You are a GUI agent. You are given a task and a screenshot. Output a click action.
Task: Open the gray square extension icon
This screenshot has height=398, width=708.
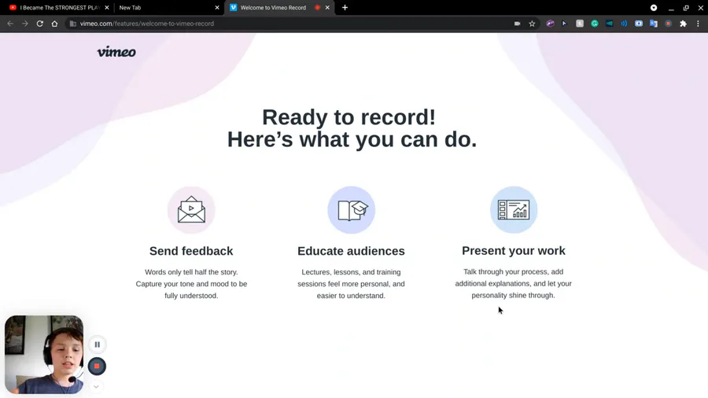click(x=580, y=24)
